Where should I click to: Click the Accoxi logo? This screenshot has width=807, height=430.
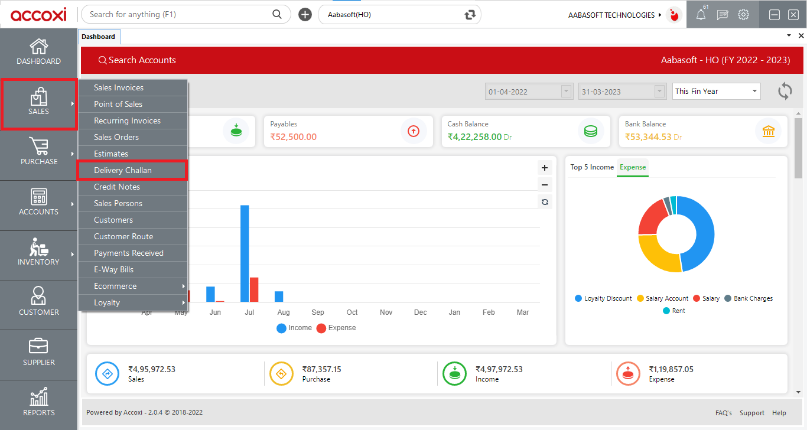click(x=38, y=14)
